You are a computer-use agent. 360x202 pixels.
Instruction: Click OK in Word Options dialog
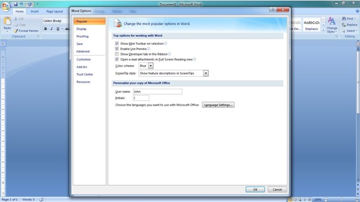tap(255, 190)
